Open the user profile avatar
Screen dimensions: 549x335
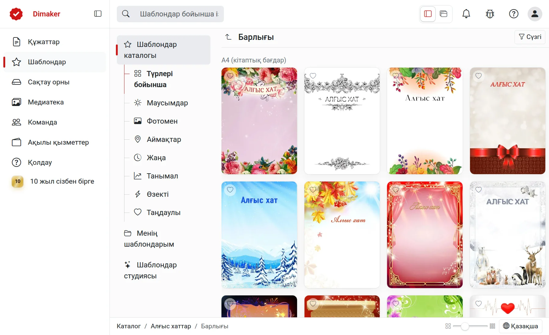pos(535,14)
